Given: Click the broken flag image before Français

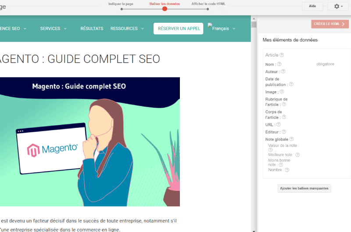Looking at the screenshot, I should tap(210, 25).
